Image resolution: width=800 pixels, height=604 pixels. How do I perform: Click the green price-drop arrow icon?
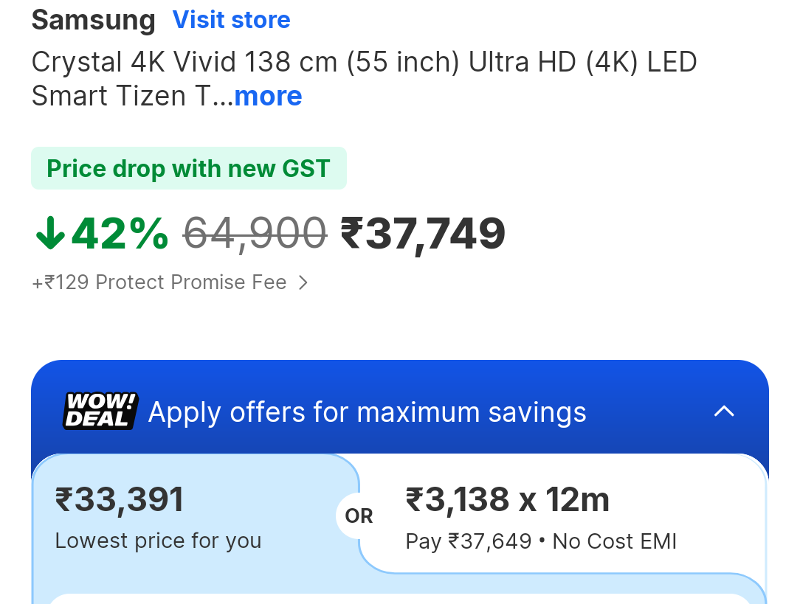(50, 234)
